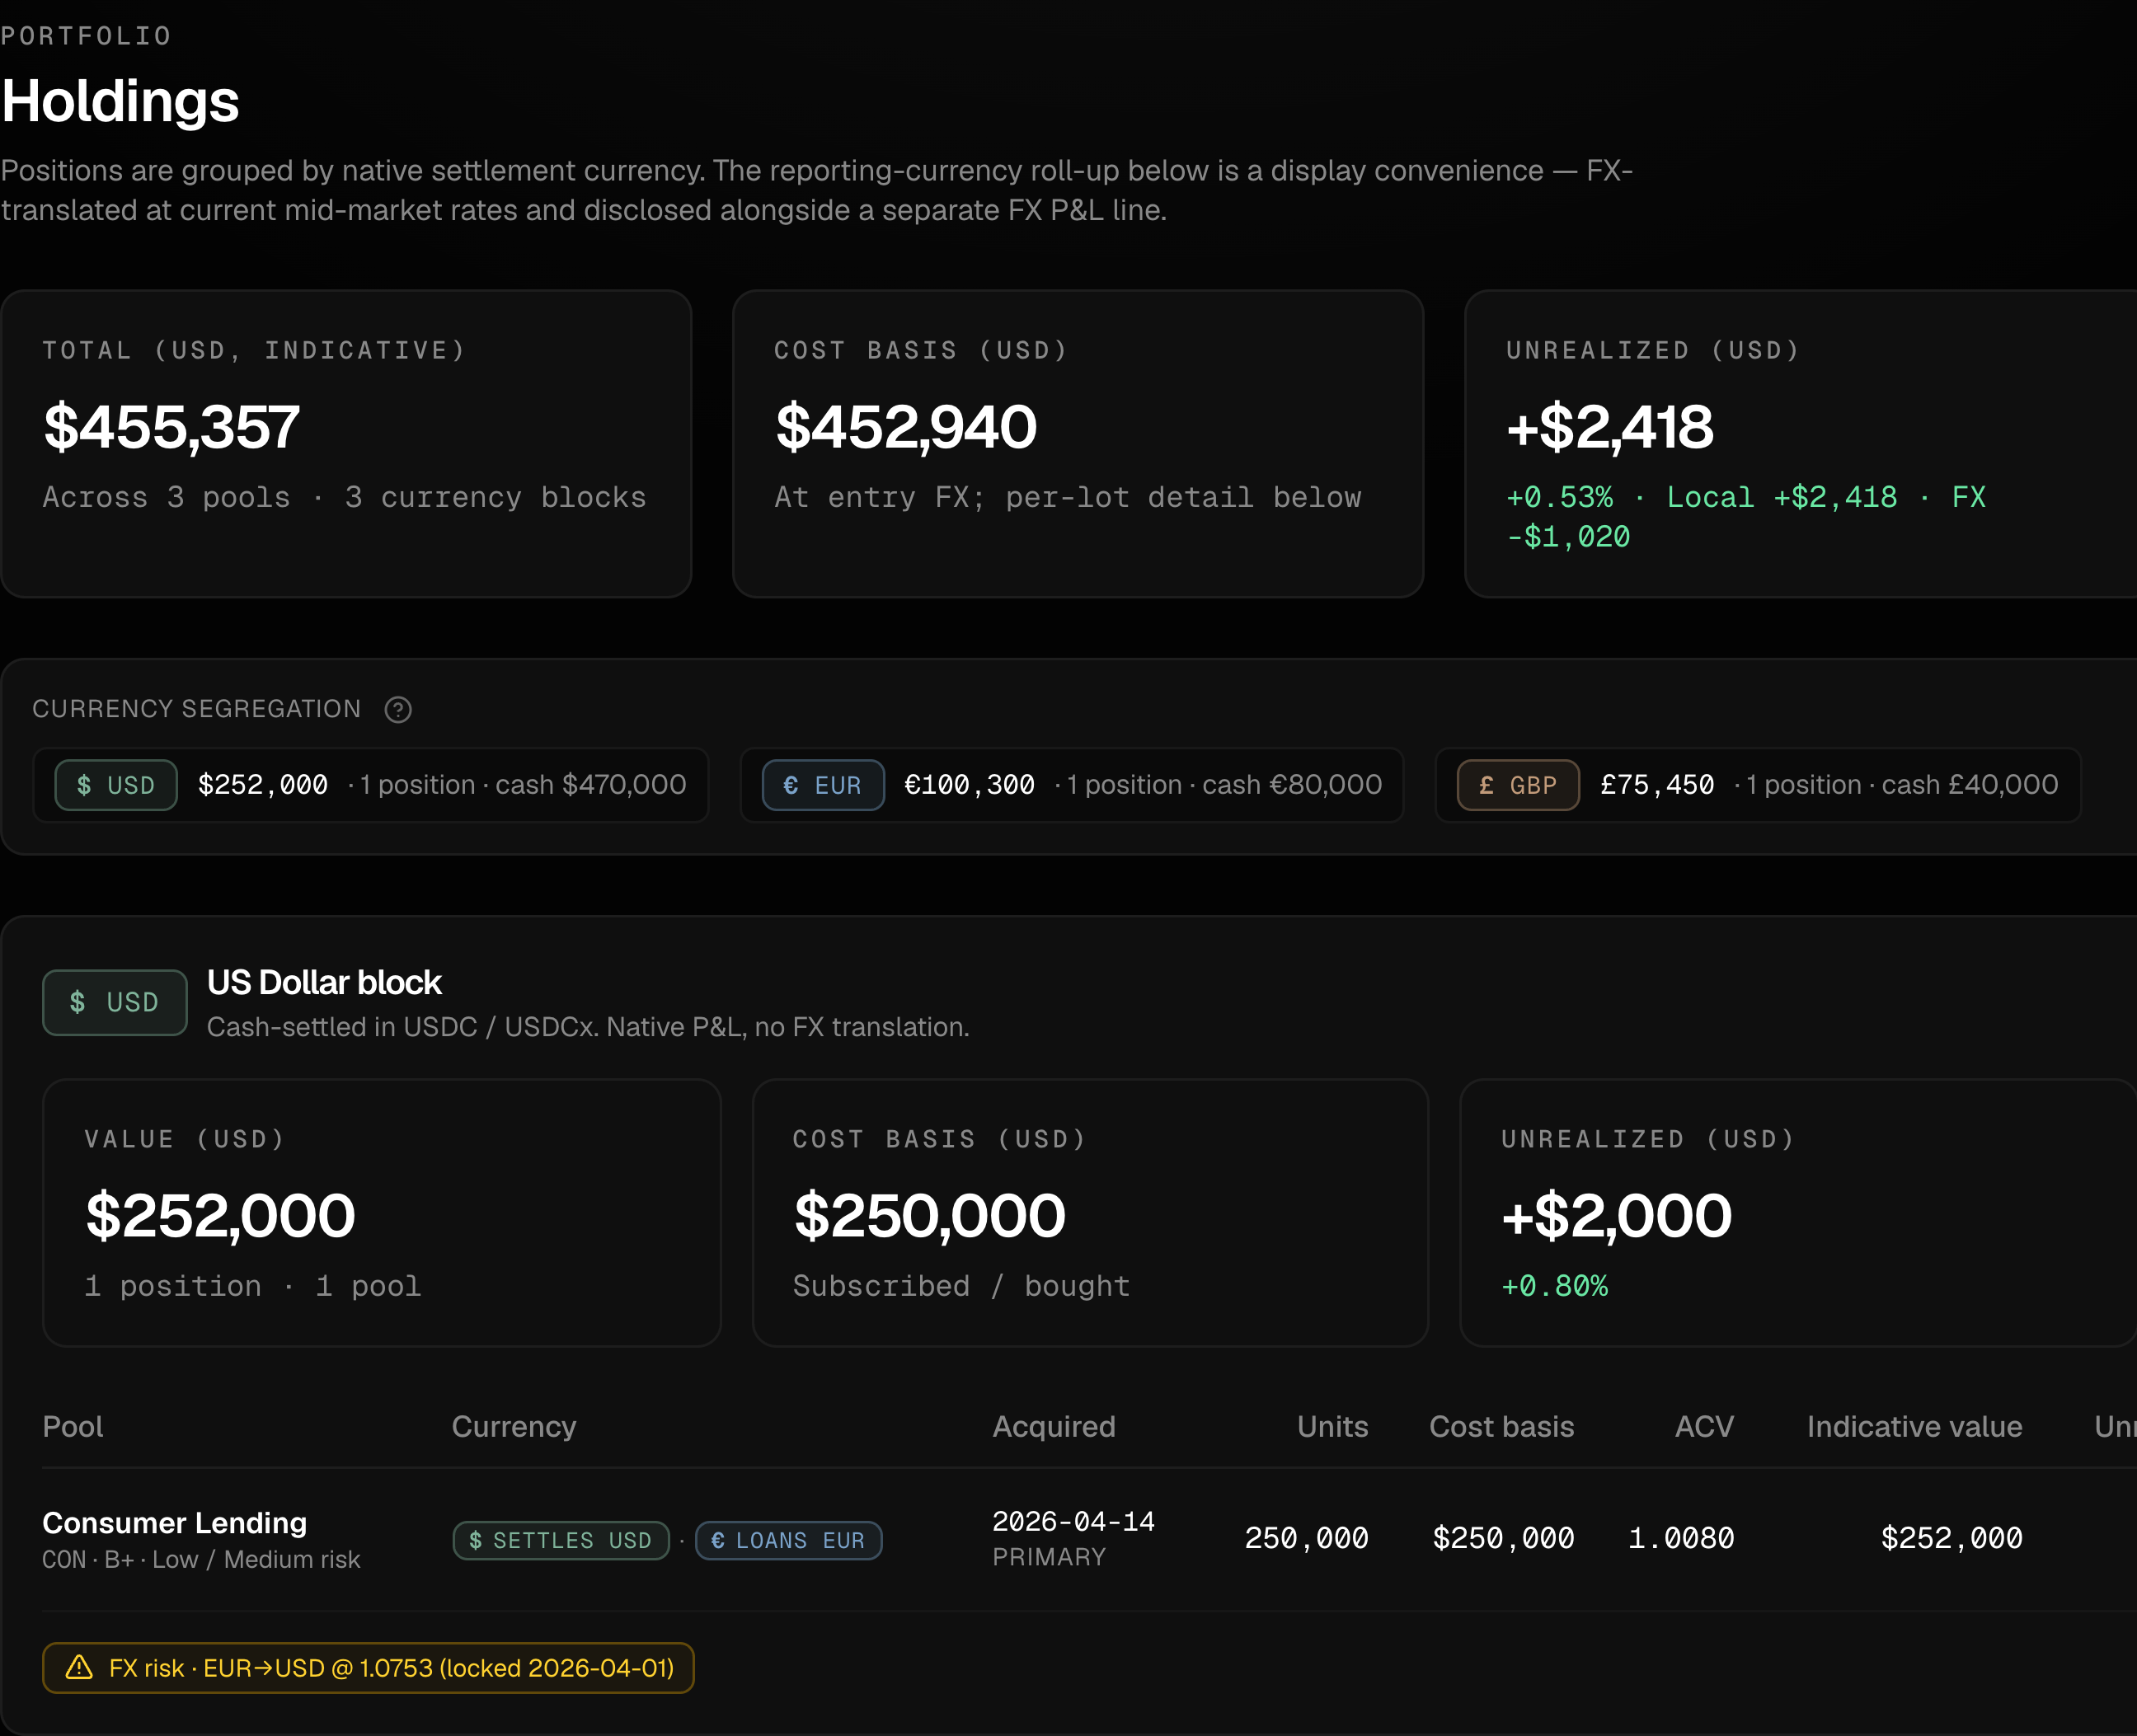Click the row indicative value $252,000
Screen dimensions: 2137x1736
(x=1951, y=1538)
